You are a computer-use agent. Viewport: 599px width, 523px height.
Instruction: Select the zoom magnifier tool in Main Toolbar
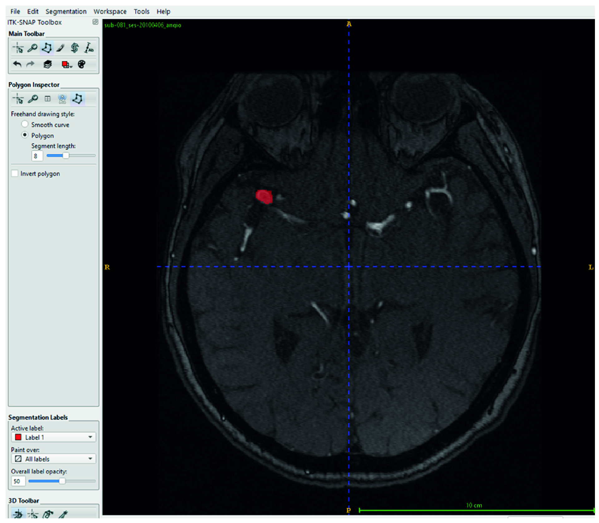pyautogui.click(x=32, y=48)
